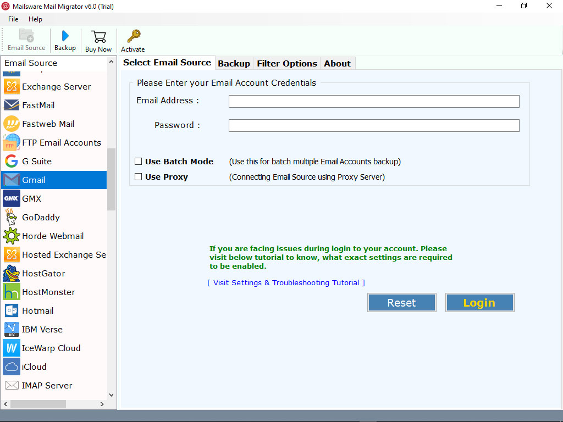Click the source list vertical scrollbar thumb

111,180
